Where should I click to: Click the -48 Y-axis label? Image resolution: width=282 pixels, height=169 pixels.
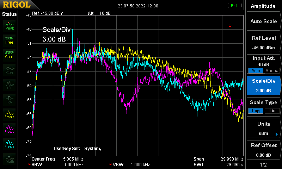(x=29, y=29)
